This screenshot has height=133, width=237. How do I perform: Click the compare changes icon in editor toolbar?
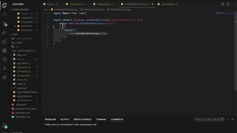223,4
